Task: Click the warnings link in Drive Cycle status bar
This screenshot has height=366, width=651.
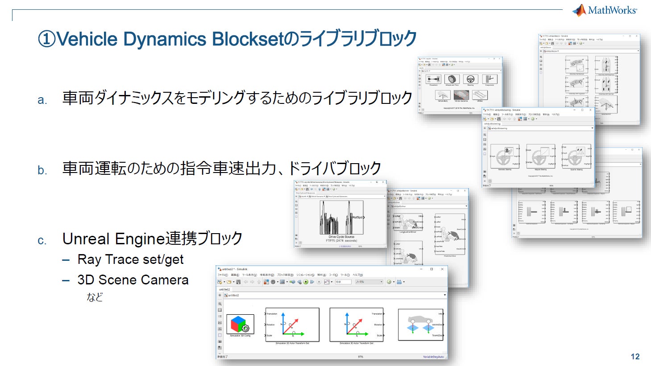Action: [x=345, y=246]
